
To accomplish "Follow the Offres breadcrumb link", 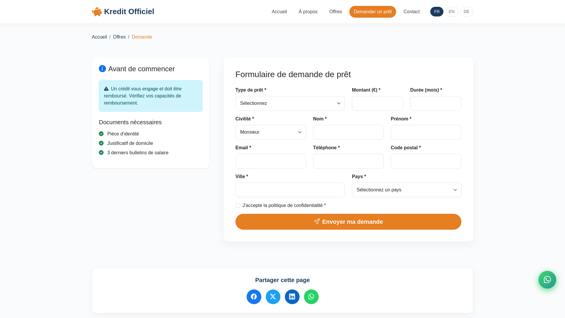I will (119, 37).
